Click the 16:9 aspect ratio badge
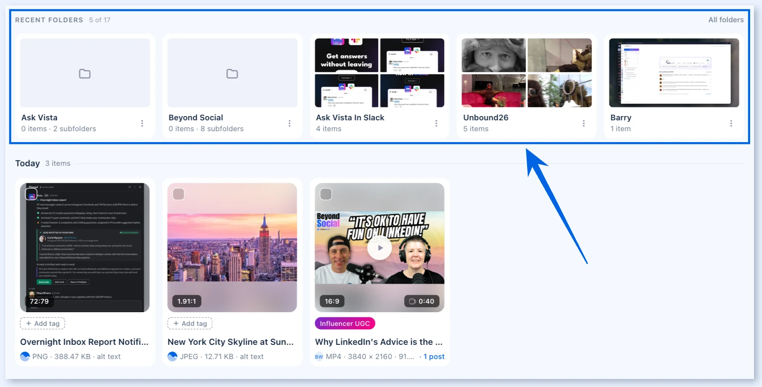 (x=332, y=301)
